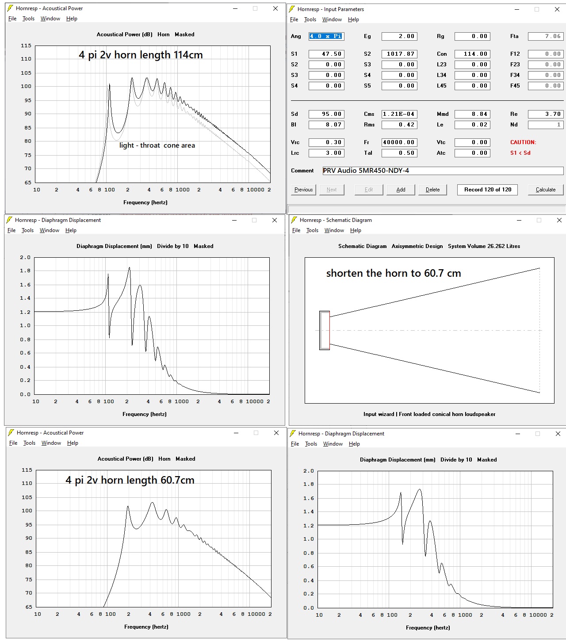Screen dimensions: 566x641
Task: Click the CAUTION: warning text
Action: (x=523, y=142)
